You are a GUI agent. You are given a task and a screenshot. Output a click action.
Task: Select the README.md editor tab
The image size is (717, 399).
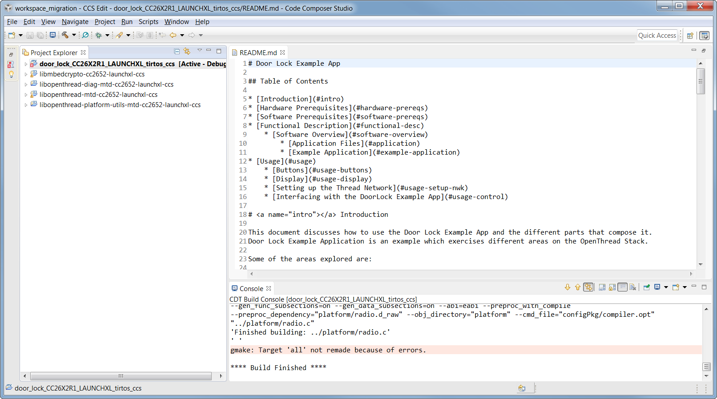coord(258,52)
